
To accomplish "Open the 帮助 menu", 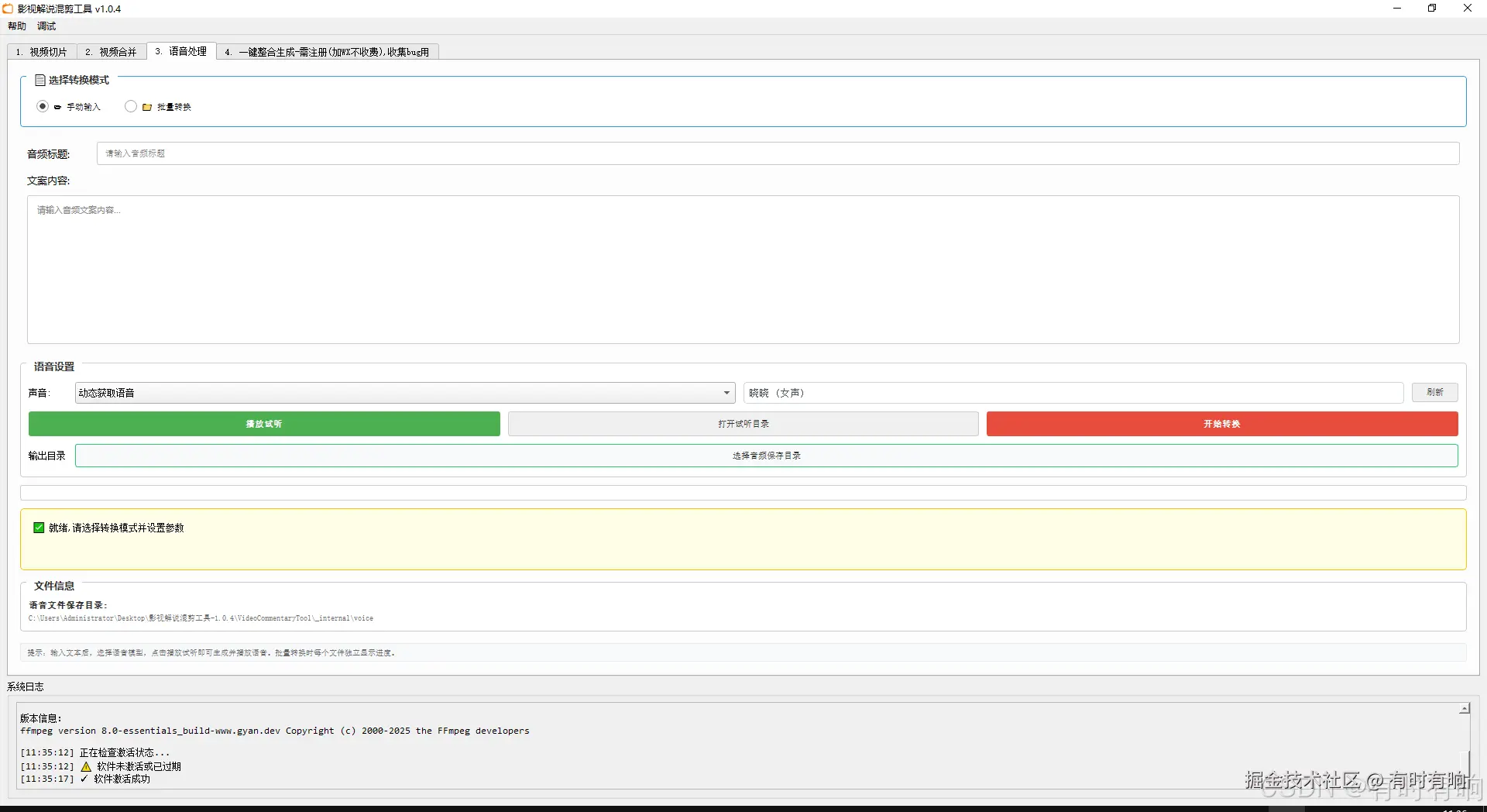I will click(x=17, y=26).
